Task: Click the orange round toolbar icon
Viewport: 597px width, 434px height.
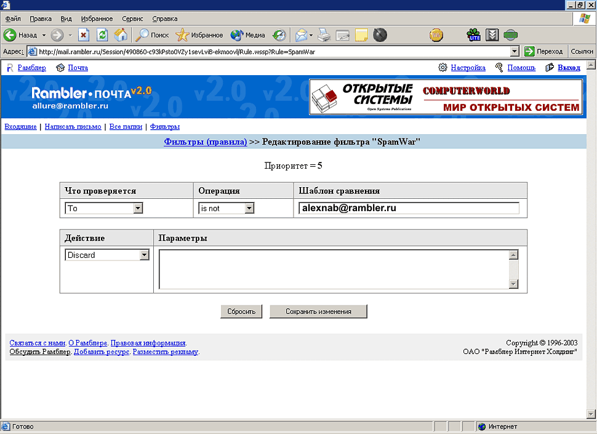Action: click(436, 35)
